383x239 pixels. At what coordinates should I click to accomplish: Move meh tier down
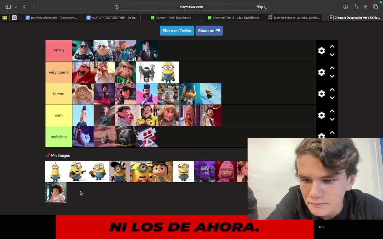(x=332, y=119)
